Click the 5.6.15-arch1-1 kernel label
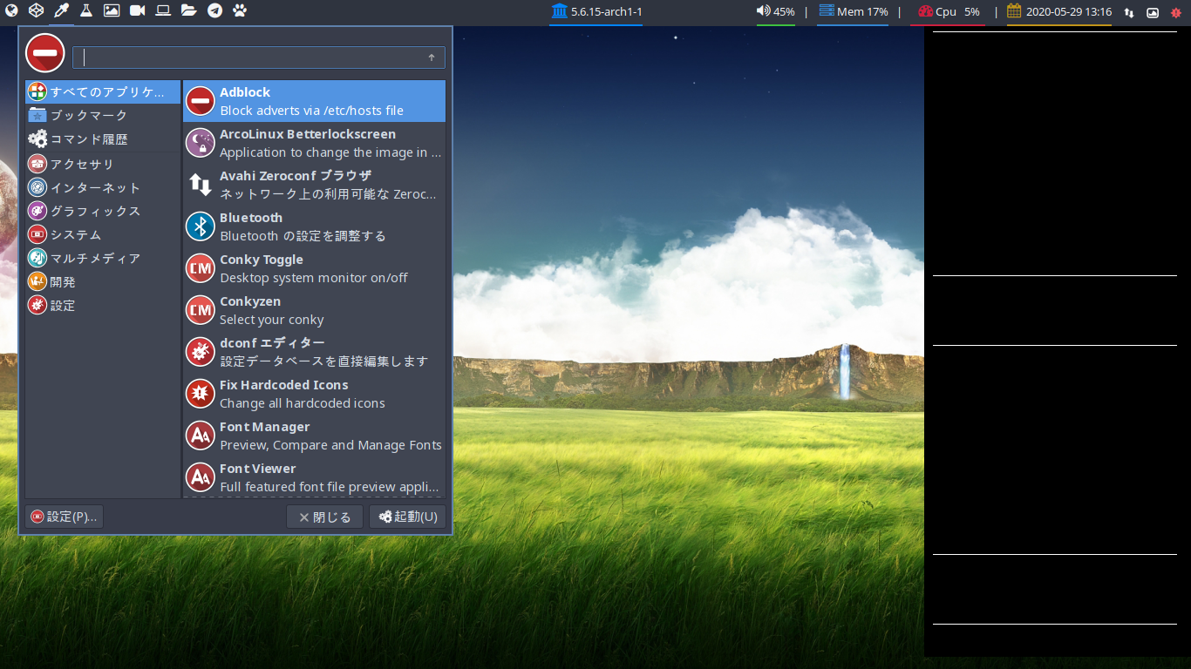This screenshot has width=1191, height=669. point(606,12)
